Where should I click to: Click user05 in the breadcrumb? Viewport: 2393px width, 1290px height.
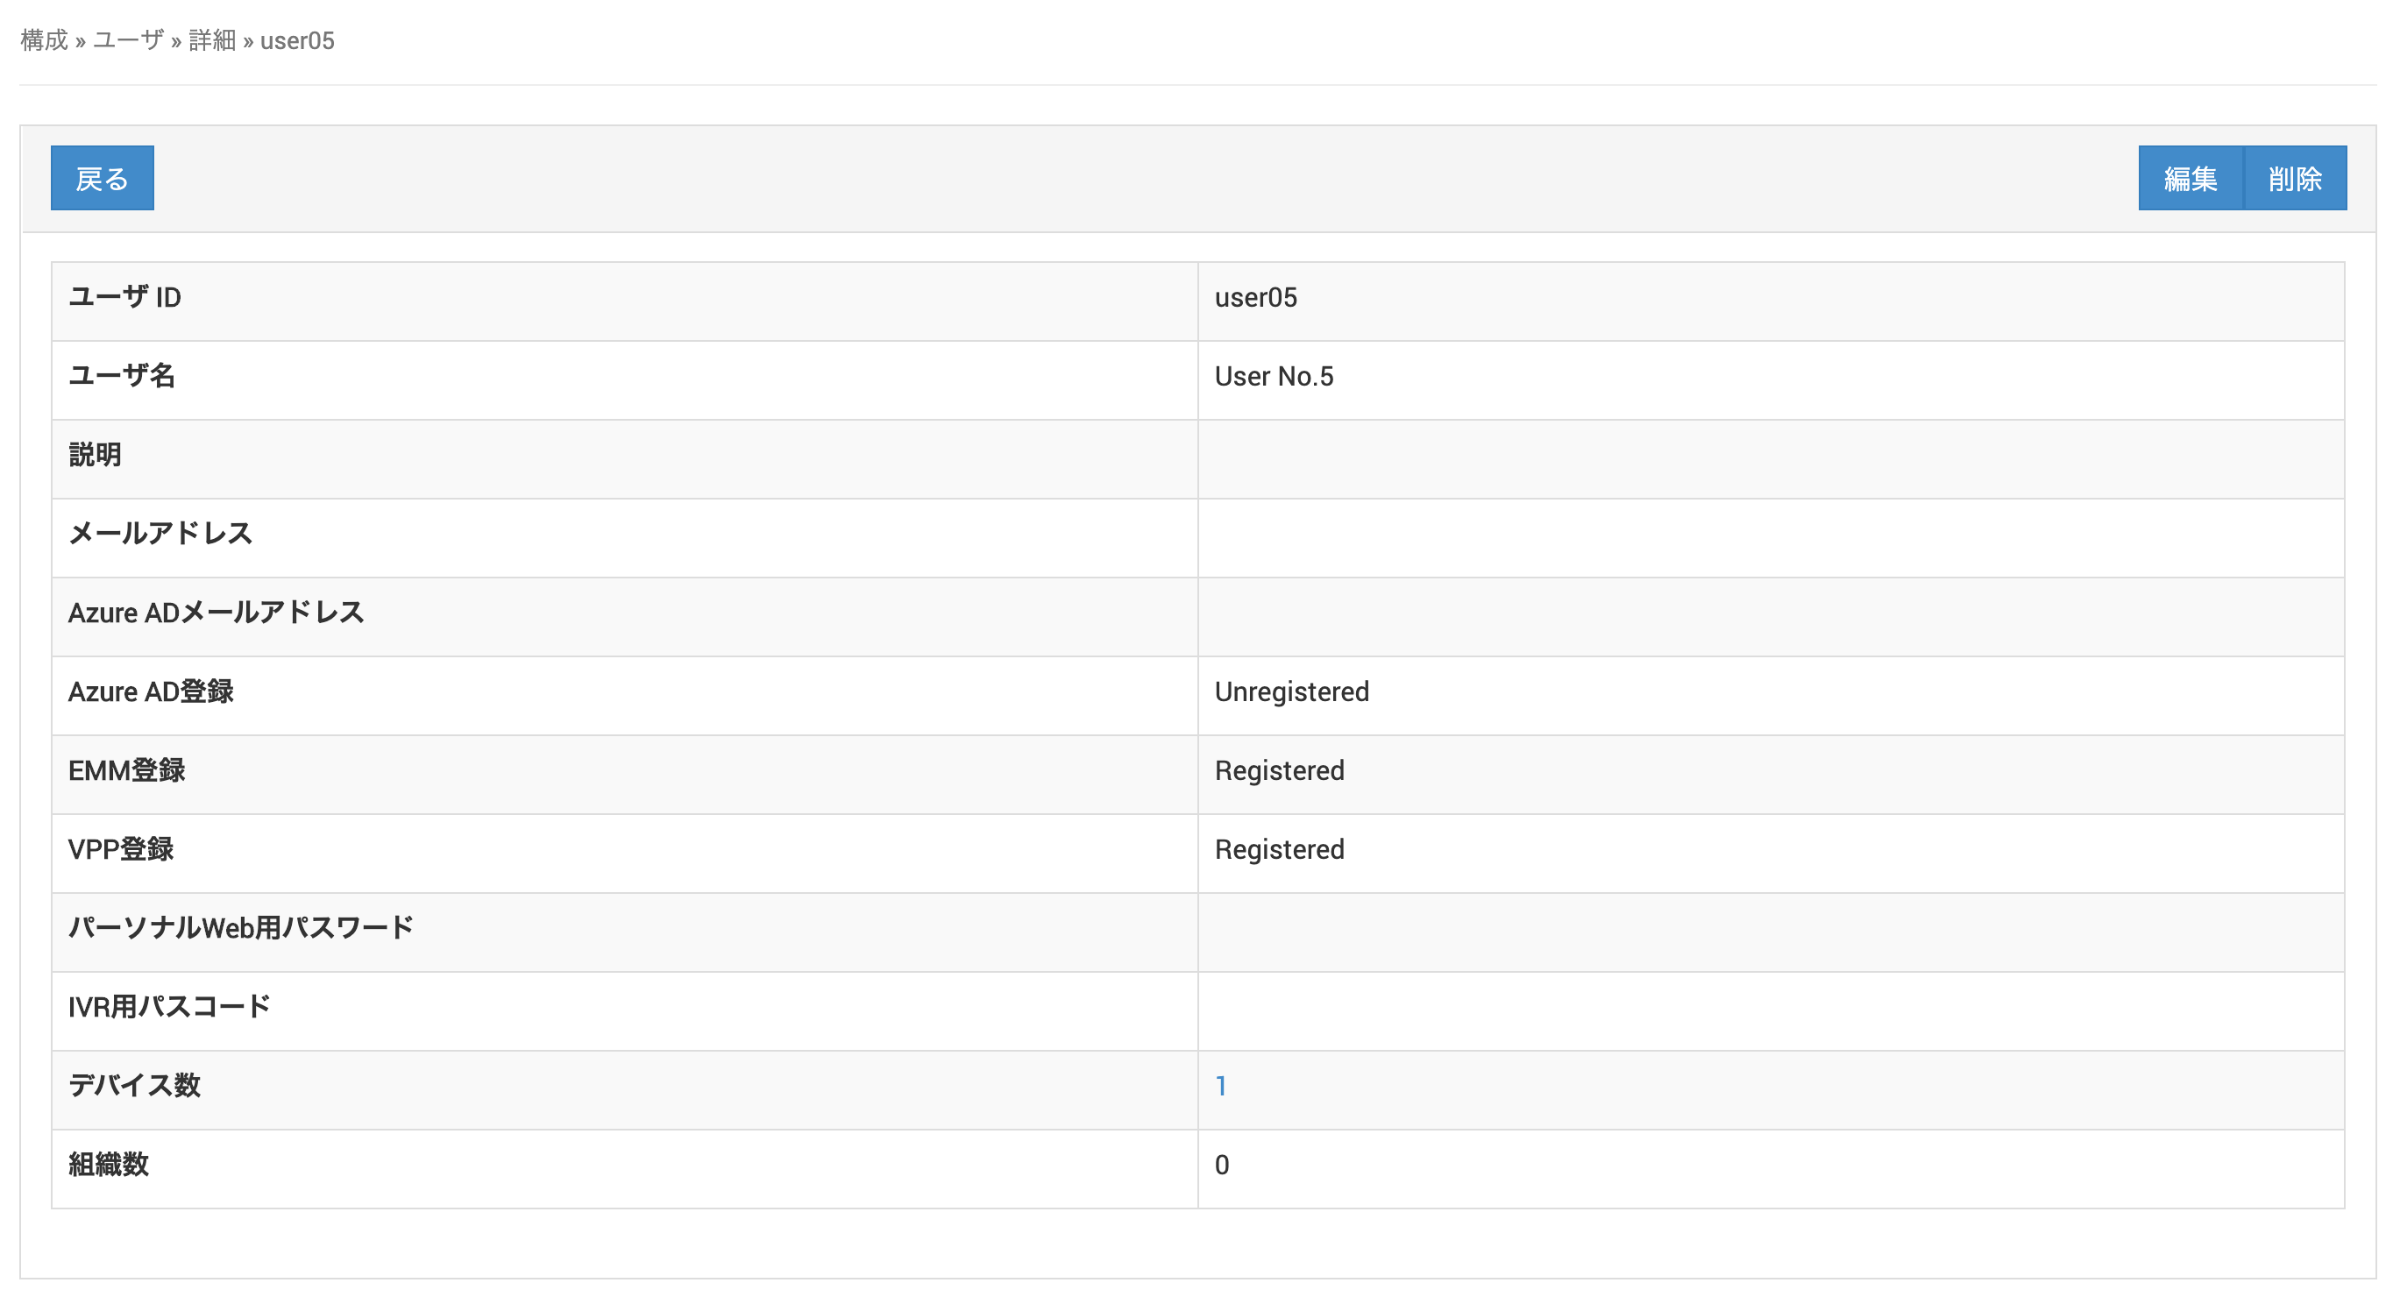(297, 41)
